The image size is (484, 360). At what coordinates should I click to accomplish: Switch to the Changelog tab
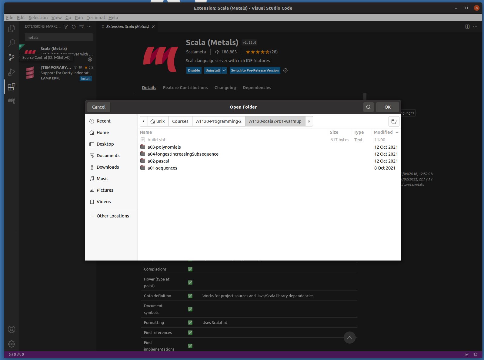[x=225, y=88]
